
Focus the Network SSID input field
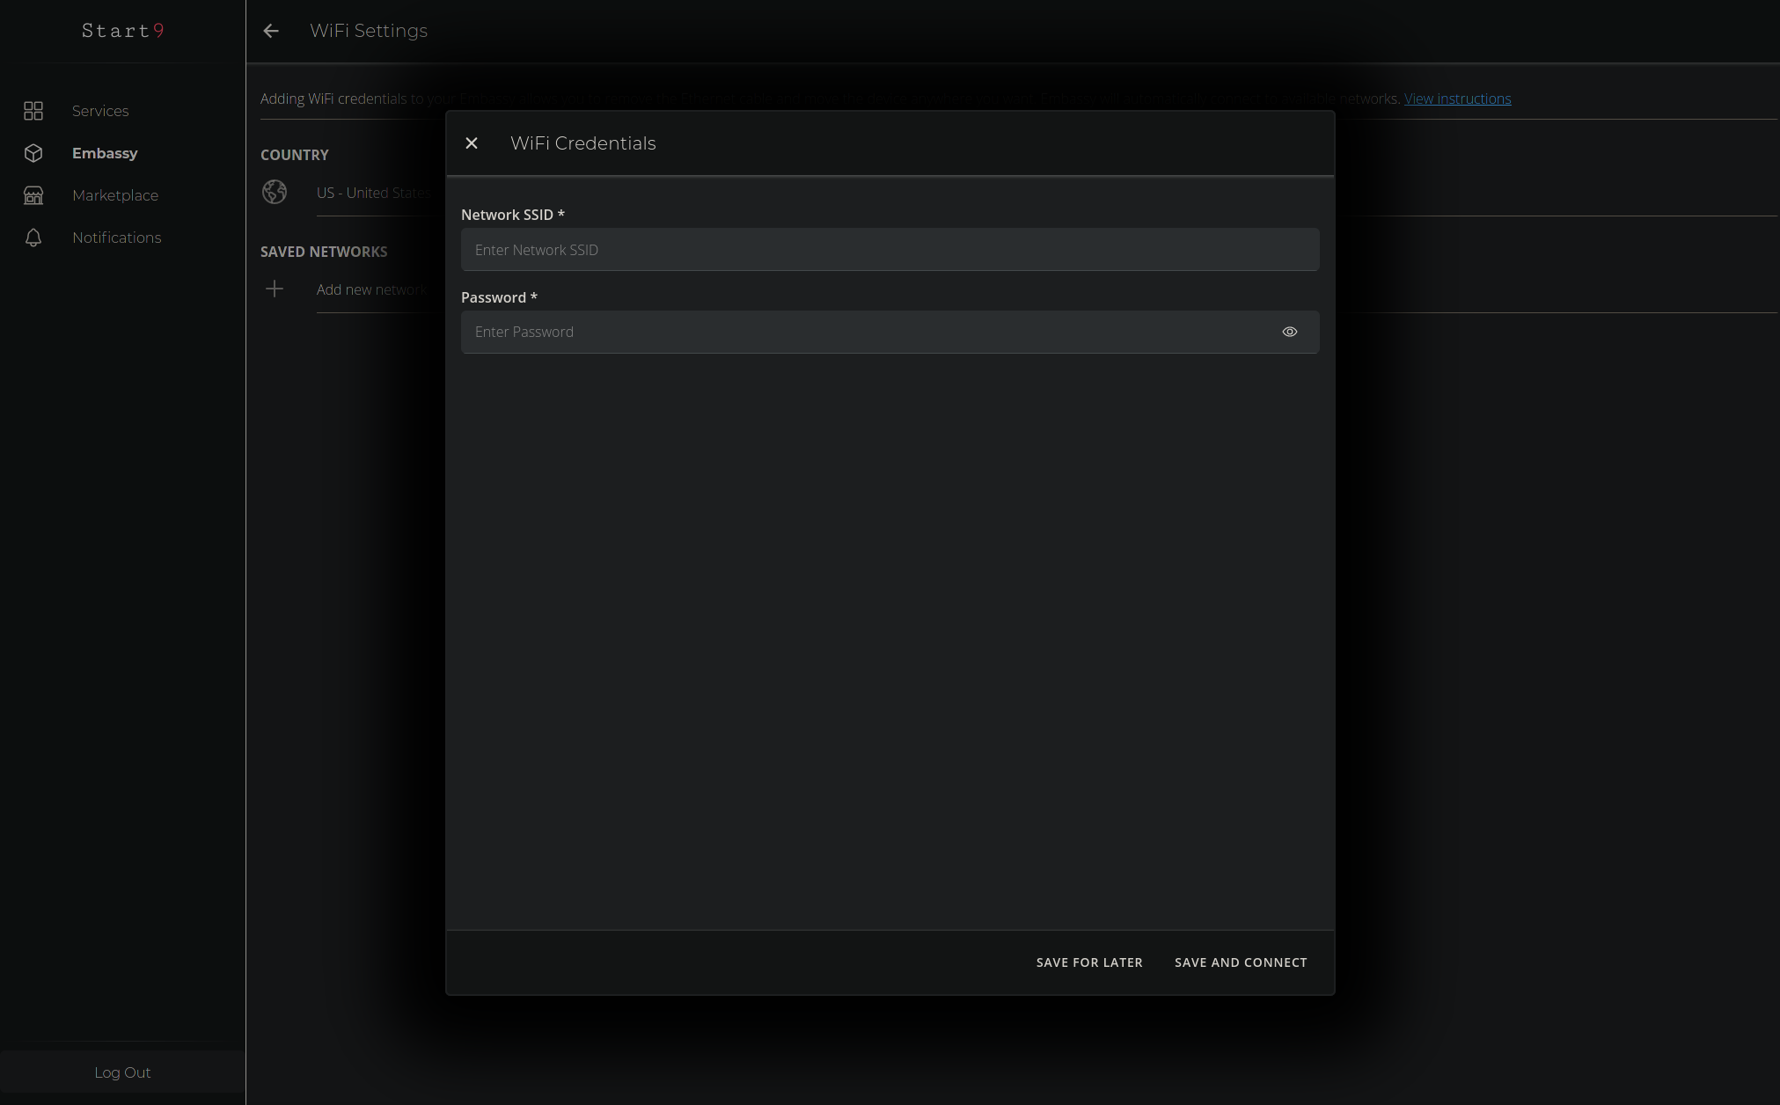pos(889,250)
